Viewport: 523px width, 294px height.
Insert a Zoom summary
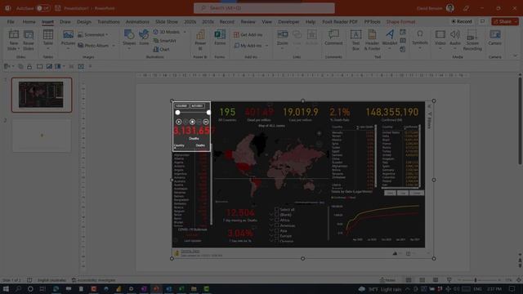pos(283,39)
